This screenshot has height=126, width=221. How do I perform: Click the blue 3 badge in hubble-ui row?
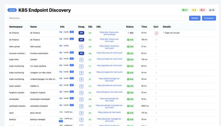72,85
